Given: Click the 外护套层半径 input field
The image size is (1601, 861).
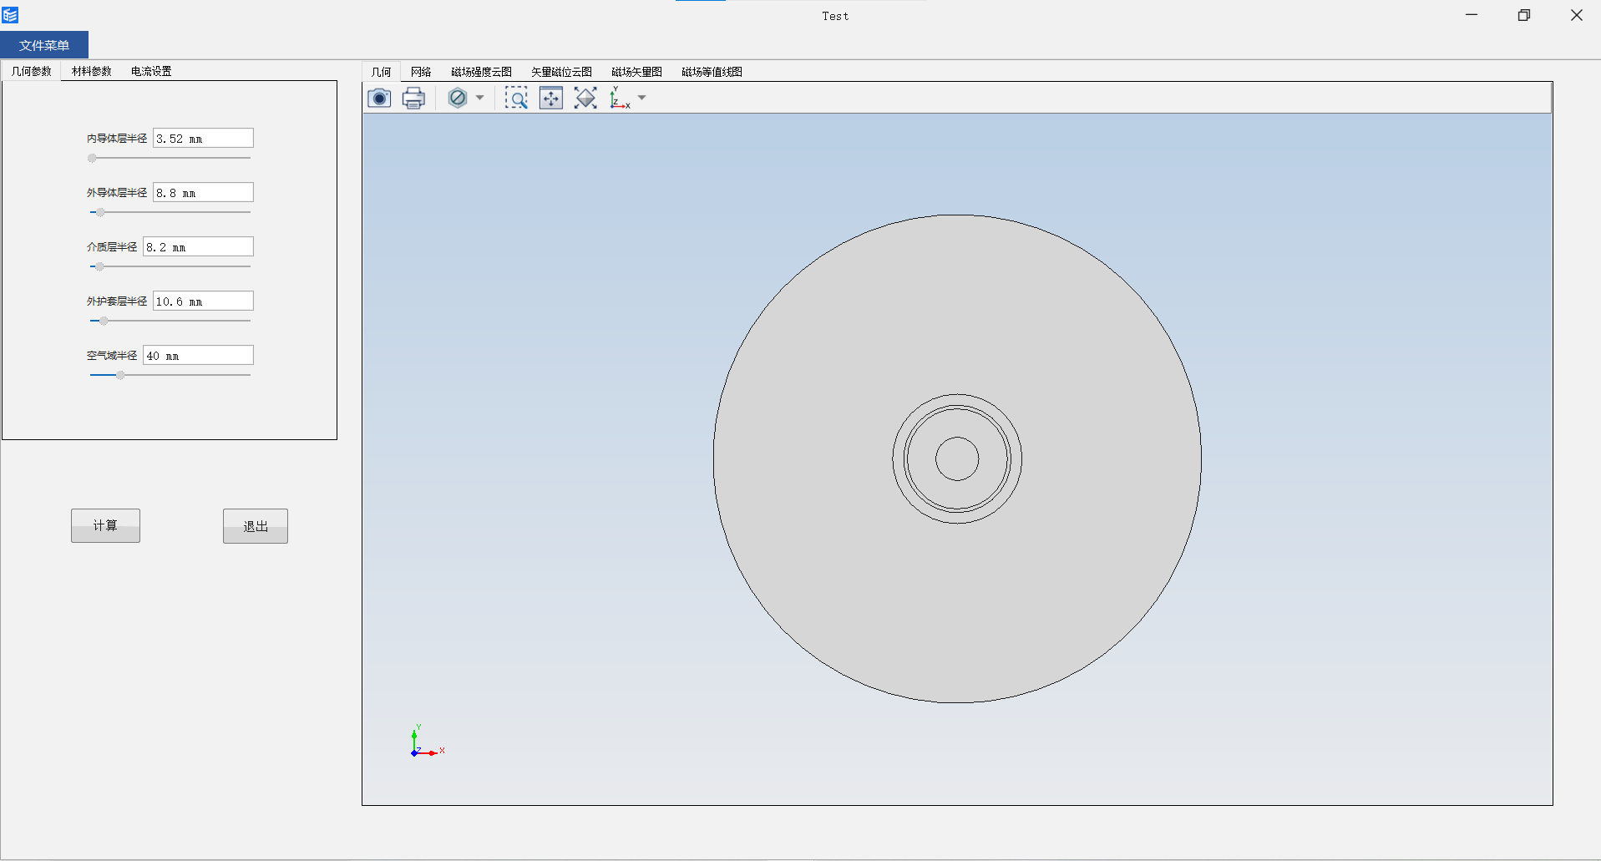Looking at the screenshot, I should coord(203,301).
